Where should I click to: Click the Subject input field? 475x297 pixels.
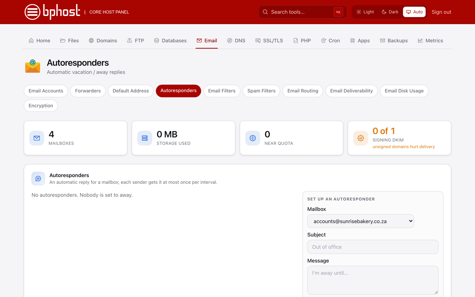tap(373, 247)
